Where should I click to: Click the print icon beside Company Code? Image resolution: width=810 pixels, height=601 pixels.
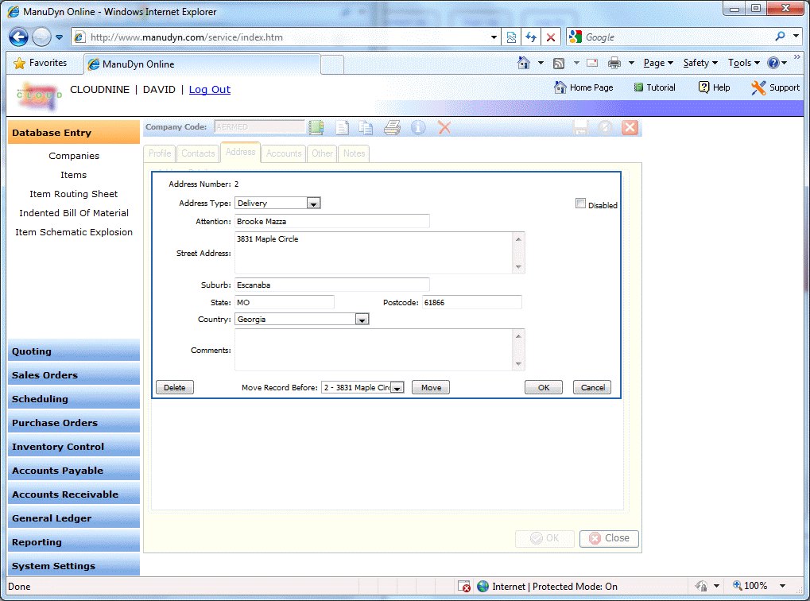tap(392, 127)
